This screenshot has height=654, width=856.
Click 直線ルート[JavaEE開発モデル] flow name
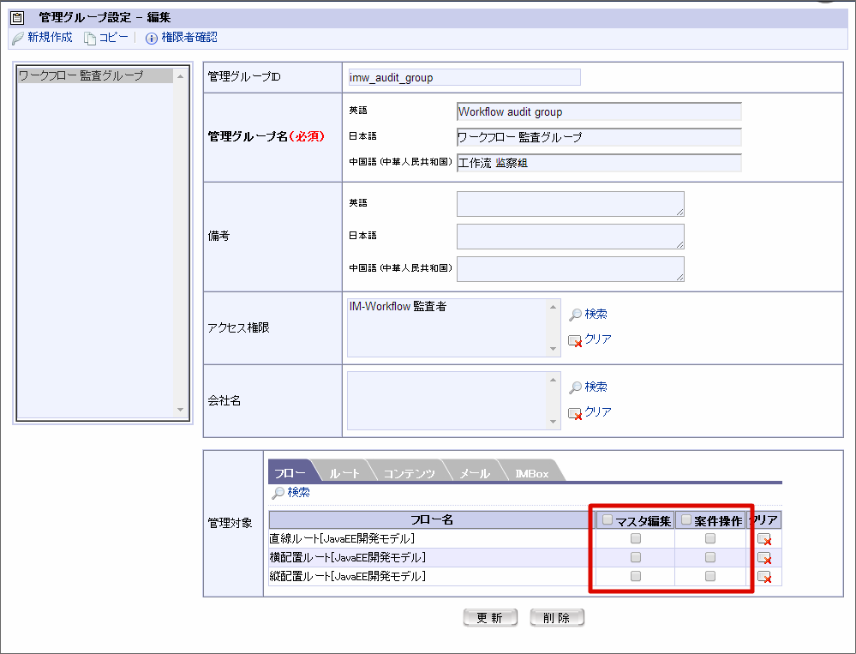[x=342, y=539]
